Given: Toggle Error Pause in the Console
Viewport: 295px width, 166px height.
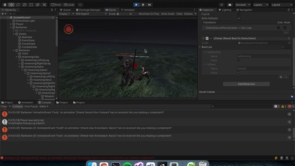Looking at the screenshot, I should 31,107.
